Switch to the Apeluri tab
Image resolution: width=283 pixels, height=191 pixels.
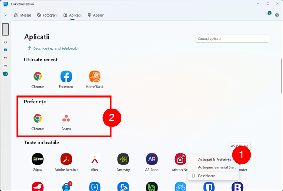coord(96,15)
